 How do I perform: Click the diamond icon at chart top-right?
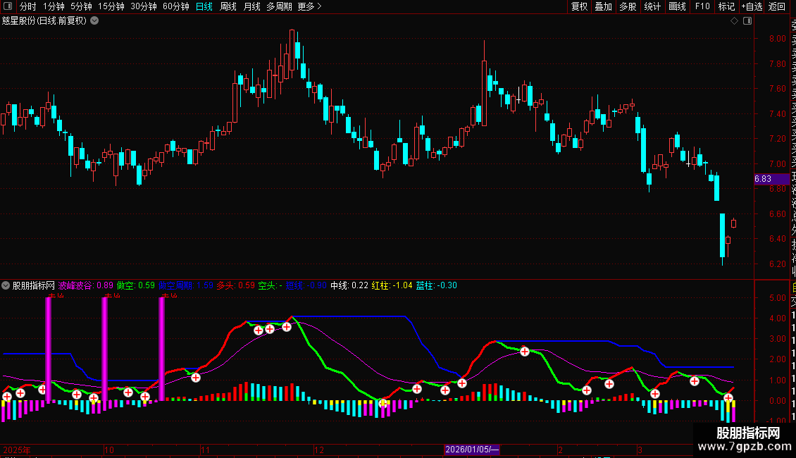(734, 21)
